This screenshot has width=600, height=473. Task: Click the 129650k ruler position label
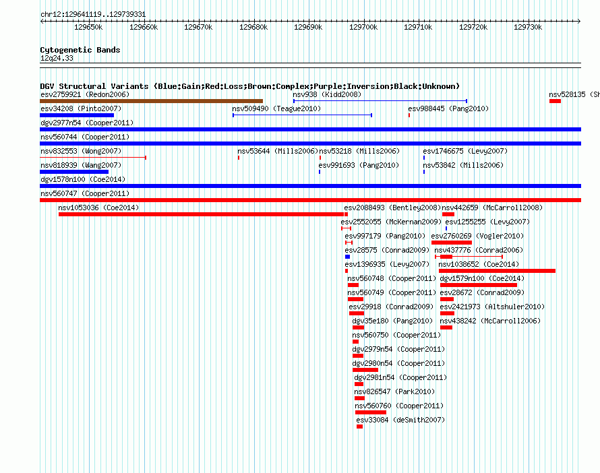[88, 27]
